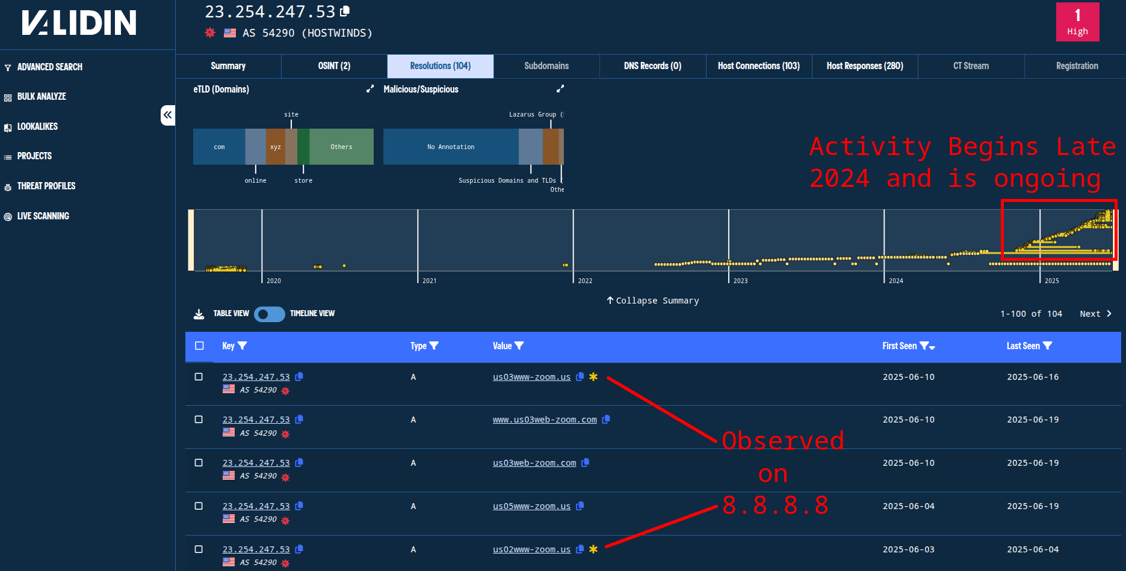Viewport: 1126px width, 571px height.
Task: Filter the Value column
Action: click(519, 346)
